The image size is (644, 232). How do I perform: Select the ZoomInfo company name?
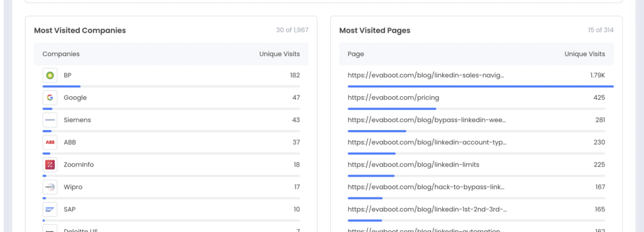pos(79,165)
